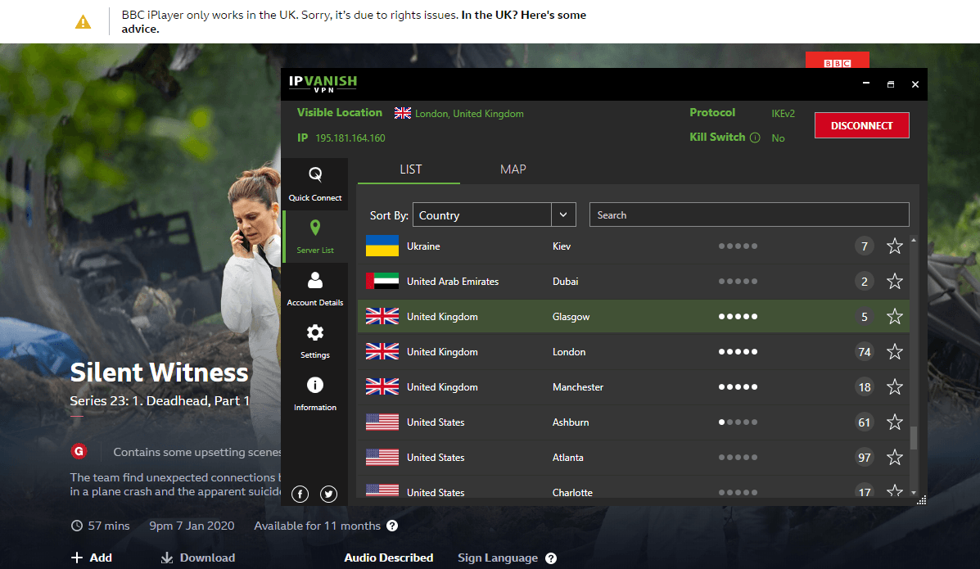Favorite the Glasgow server star
980x569 pixels.
point(894,316)
